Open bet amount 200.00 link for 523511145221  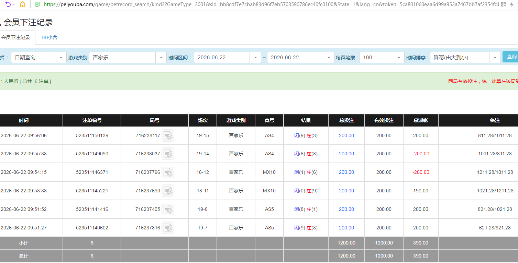pyautogui.click(x=346, y=191)
